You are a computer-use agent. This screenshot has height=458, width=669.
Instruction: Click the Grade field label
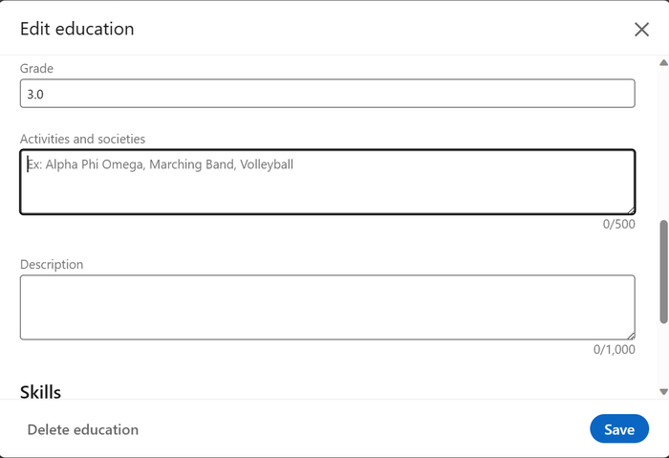click(36, 68)
